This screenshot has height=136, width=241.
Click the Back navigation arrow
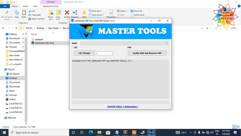3,28
